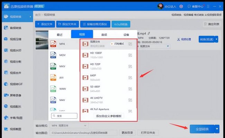
Task: Toggle 闪电模式 on 同原文件 row
Action: coord(118,44)
